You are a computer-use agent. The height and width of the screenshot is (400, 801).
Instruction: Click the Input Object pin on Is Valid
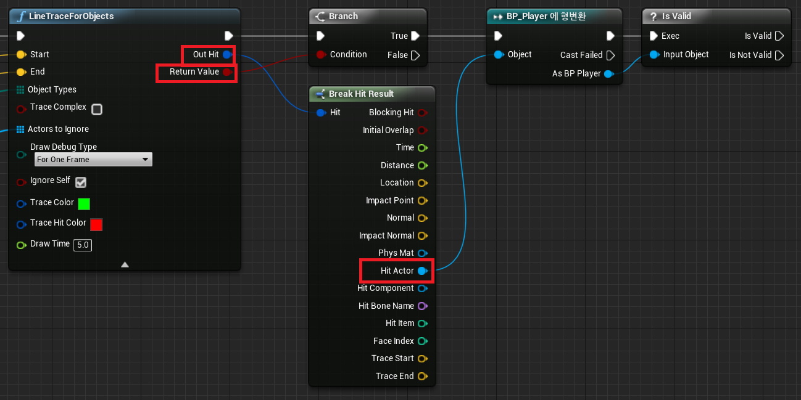(654, 54)
